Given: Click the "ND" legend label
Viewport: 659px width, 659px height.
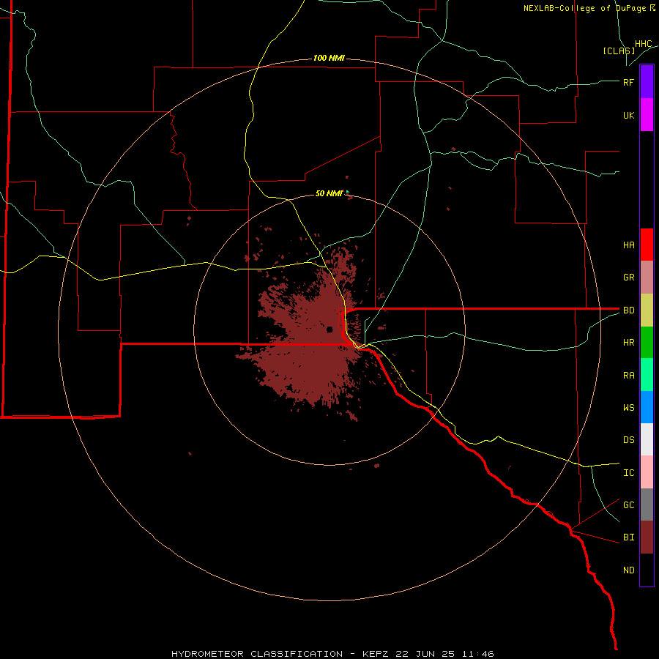Looking at the screenshot, I should [x=628, y=570].
